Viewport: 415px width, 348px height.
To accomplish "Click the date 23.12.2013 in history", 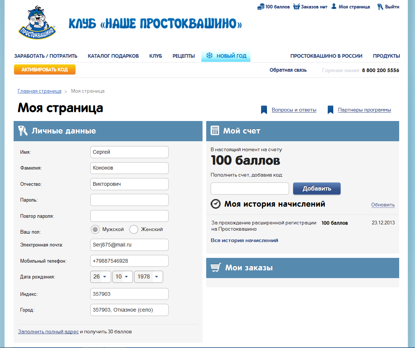I will (383, 223).
